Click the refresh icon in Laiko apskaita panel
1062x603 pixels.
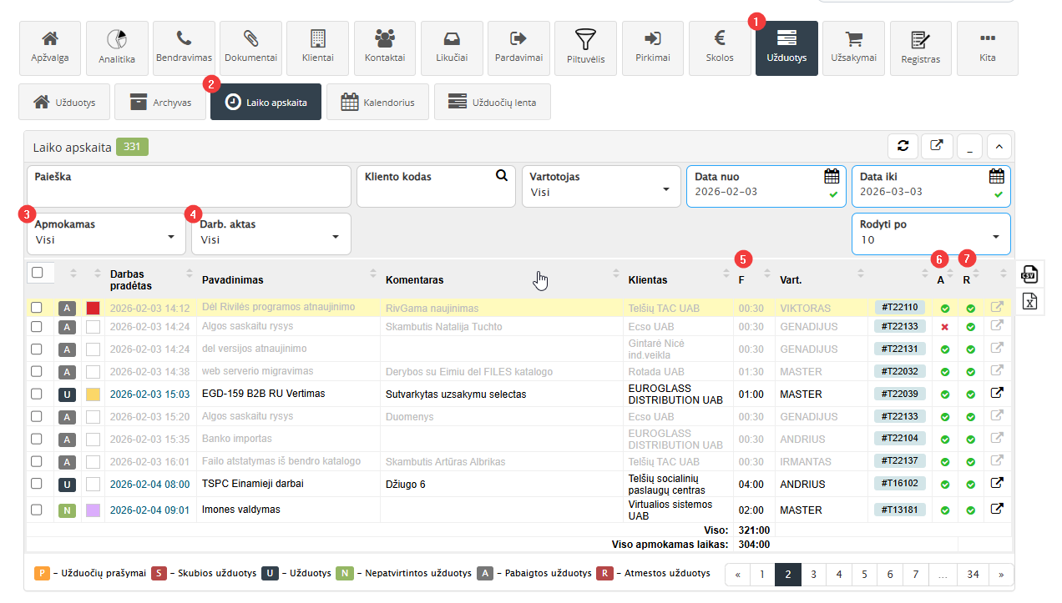click(903, 146)
